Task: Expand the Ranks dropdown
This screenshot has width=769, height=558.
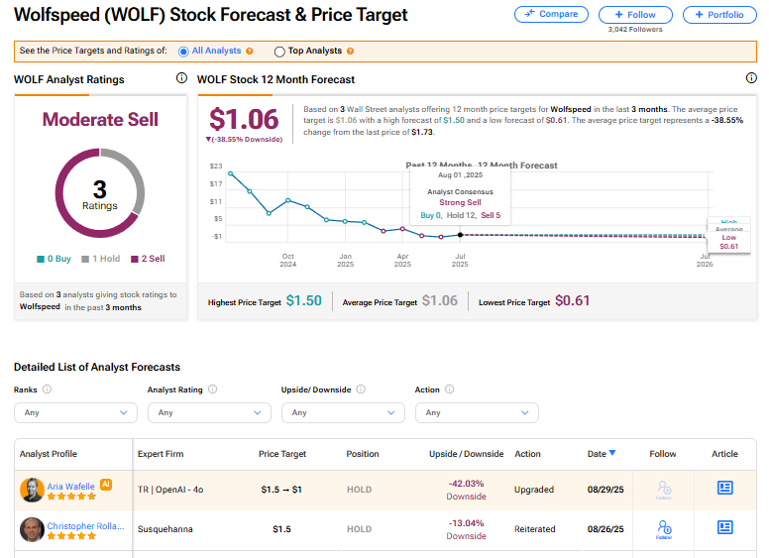Action: [75, 412]
